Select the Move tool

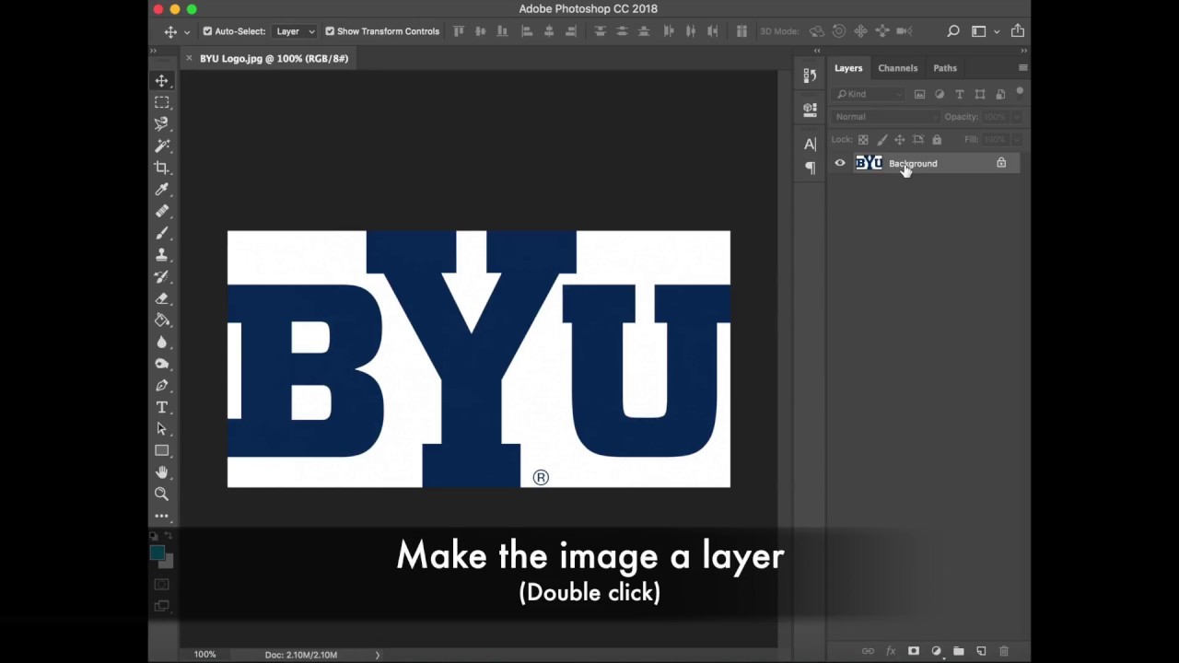pos(162,81)
